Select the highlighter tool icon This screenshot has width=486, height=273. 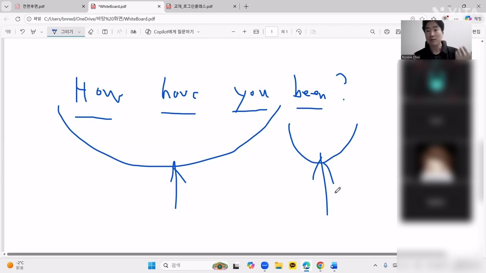tap(33, 32)
